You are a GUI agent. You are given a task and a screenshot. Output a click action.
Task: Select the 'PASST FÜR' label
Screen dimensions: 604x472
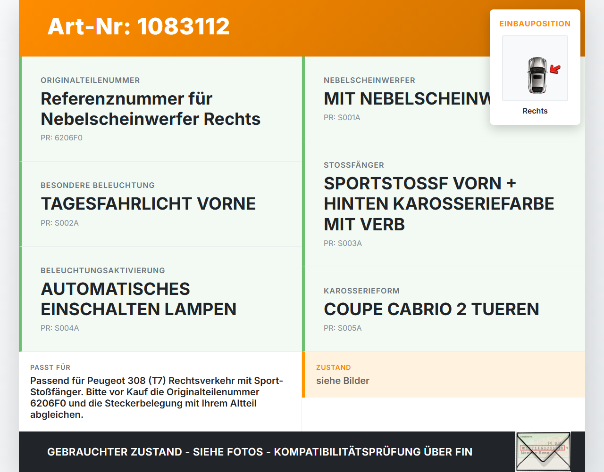(x=50, y=367)
